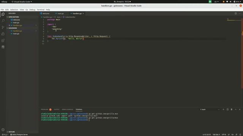243x136 pixels.
Task: Switch to the Output panel tab
Action: tap(57, 110)
